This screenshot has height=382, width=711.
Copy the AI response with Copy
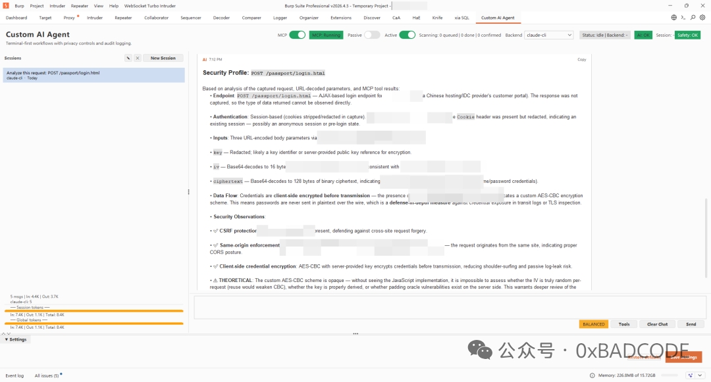582,59
